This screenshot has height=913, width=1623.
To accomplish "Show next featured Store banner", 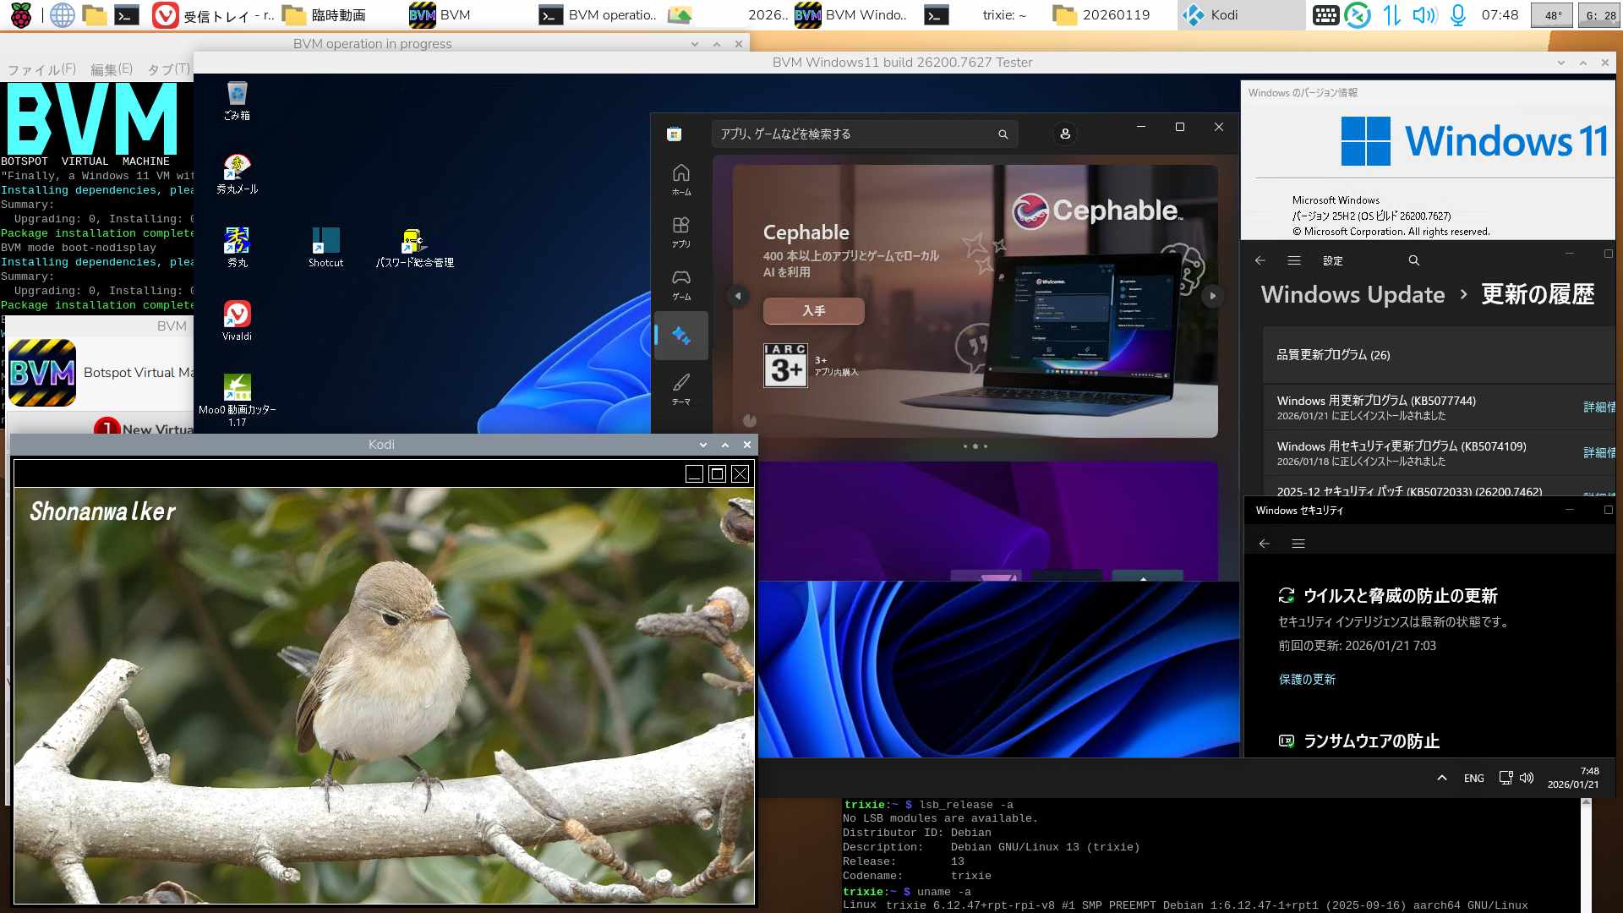I will [1212, 296].
